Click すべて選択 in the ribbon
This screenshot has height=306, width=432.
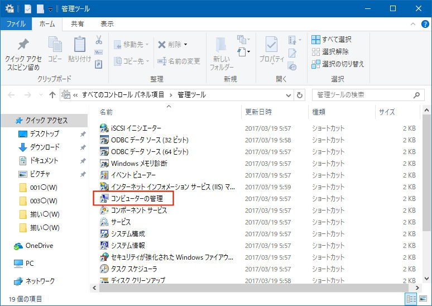(x=332, y=40)
